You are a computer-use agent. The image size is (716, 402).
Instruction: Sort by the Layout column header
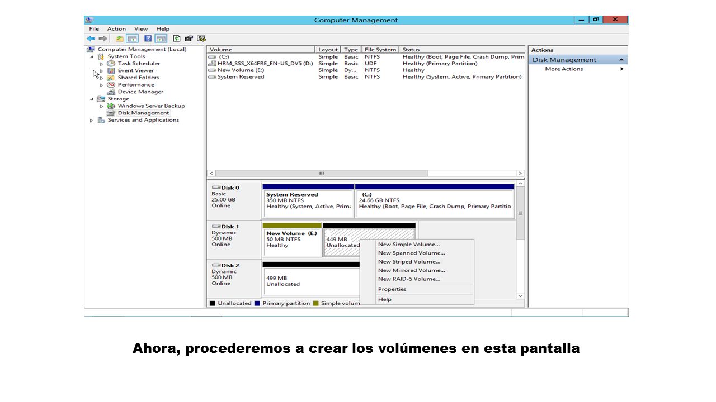click(328, 50)
